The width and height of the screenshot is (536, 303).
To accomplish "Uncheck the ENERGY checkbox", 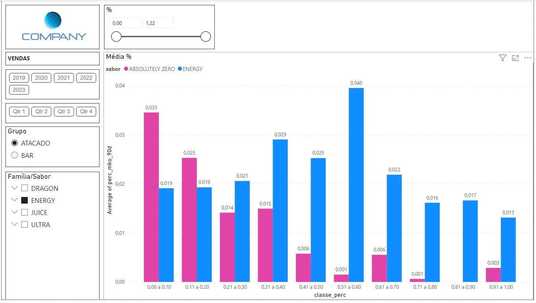I will (24, 200).
